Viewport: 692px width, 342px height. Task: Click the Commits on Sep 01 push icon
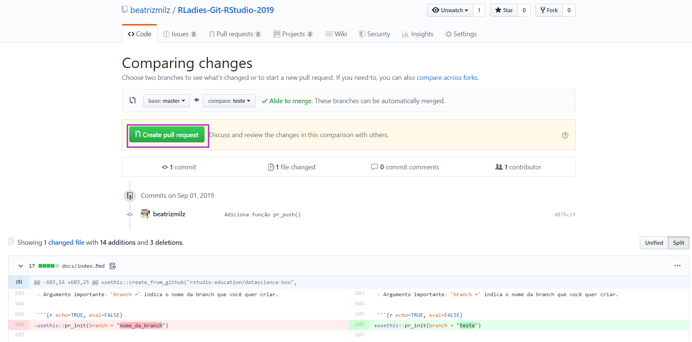[130, 196]
